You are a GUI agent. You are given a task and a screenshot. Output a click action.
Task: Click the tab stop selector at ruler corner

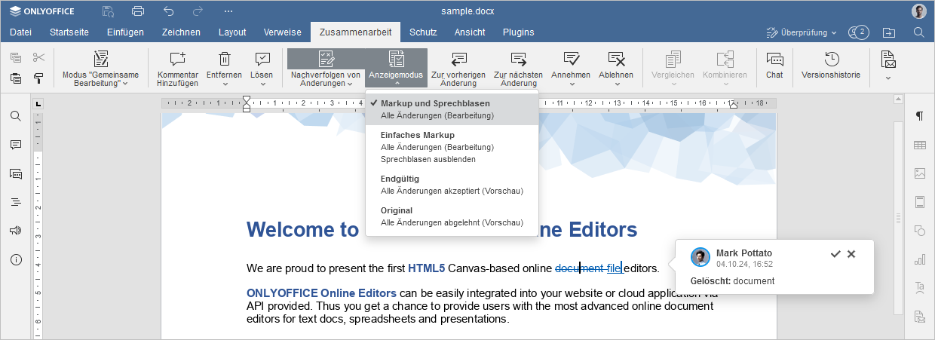coord(38,104)
